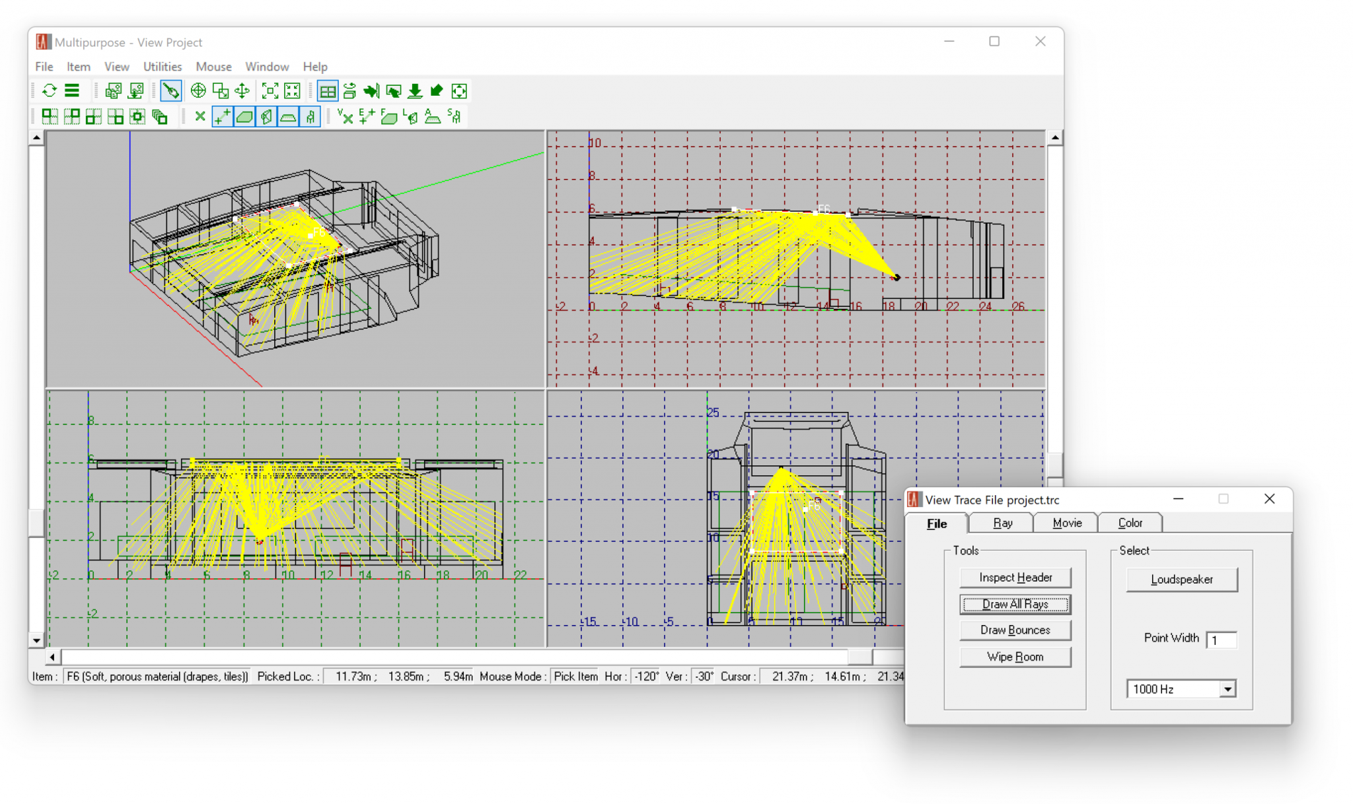The image size is (1353, 804).
Task: Click the top-view down-arrow icon
Action: (415, 91)
